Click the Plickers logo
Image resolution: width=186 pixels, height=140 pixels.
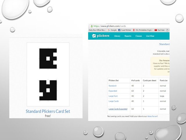(101, 36)
